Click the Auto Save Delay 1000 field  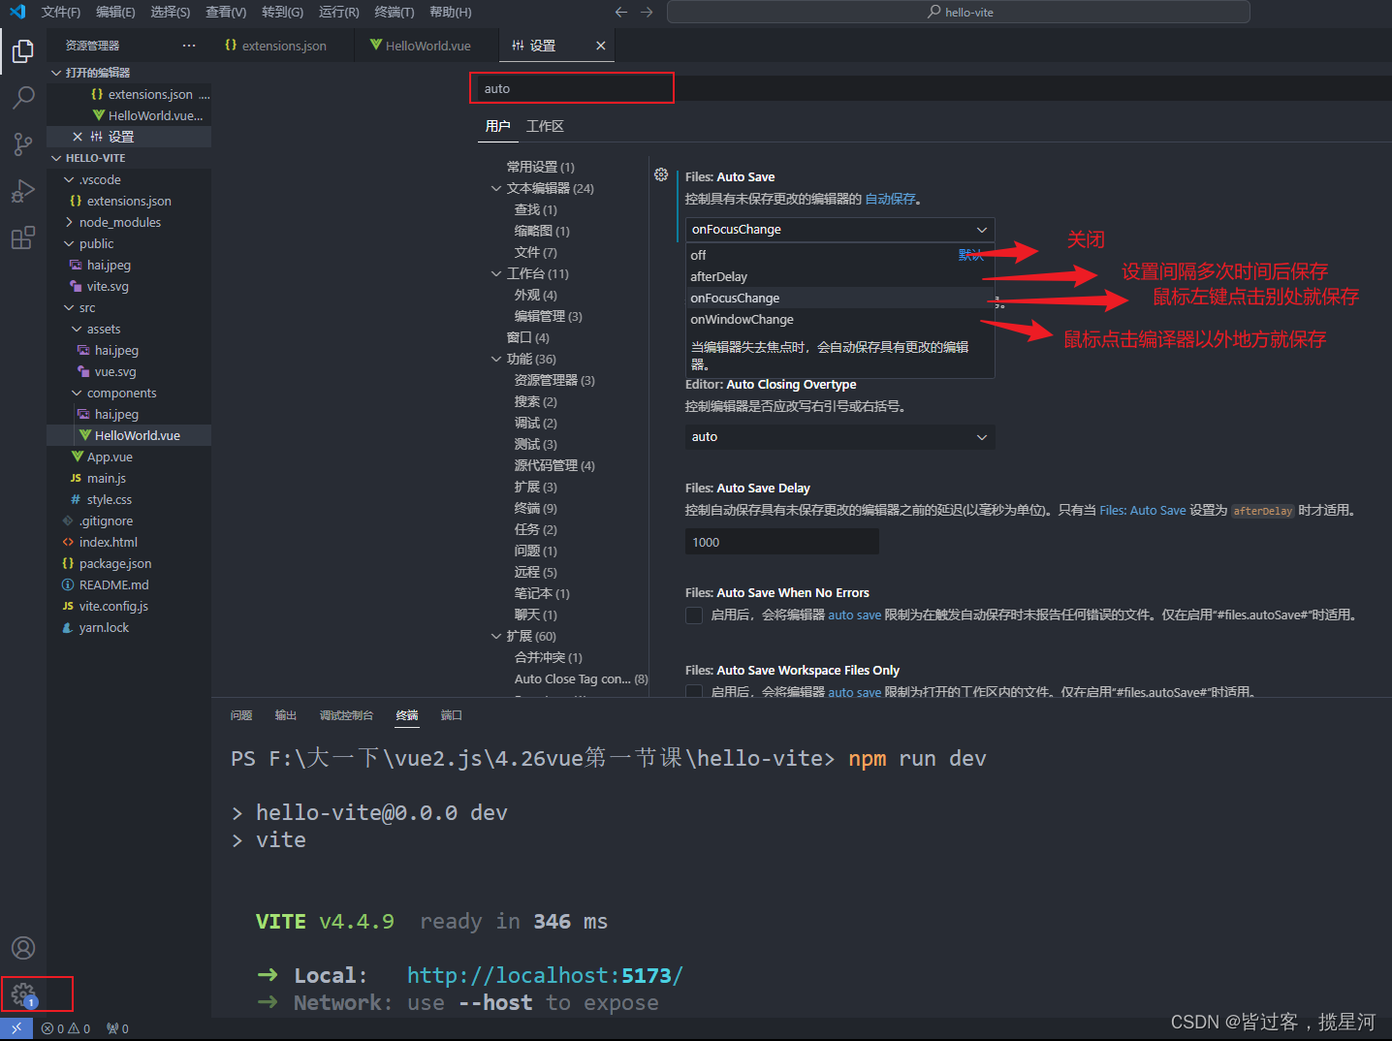point(782,542)
